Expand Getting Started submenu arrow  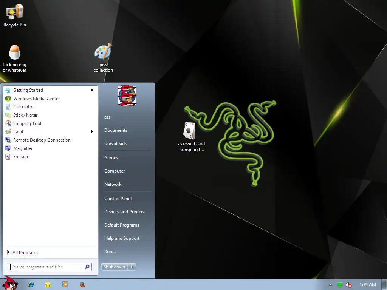pyautogui.click(x=92, y=90)
